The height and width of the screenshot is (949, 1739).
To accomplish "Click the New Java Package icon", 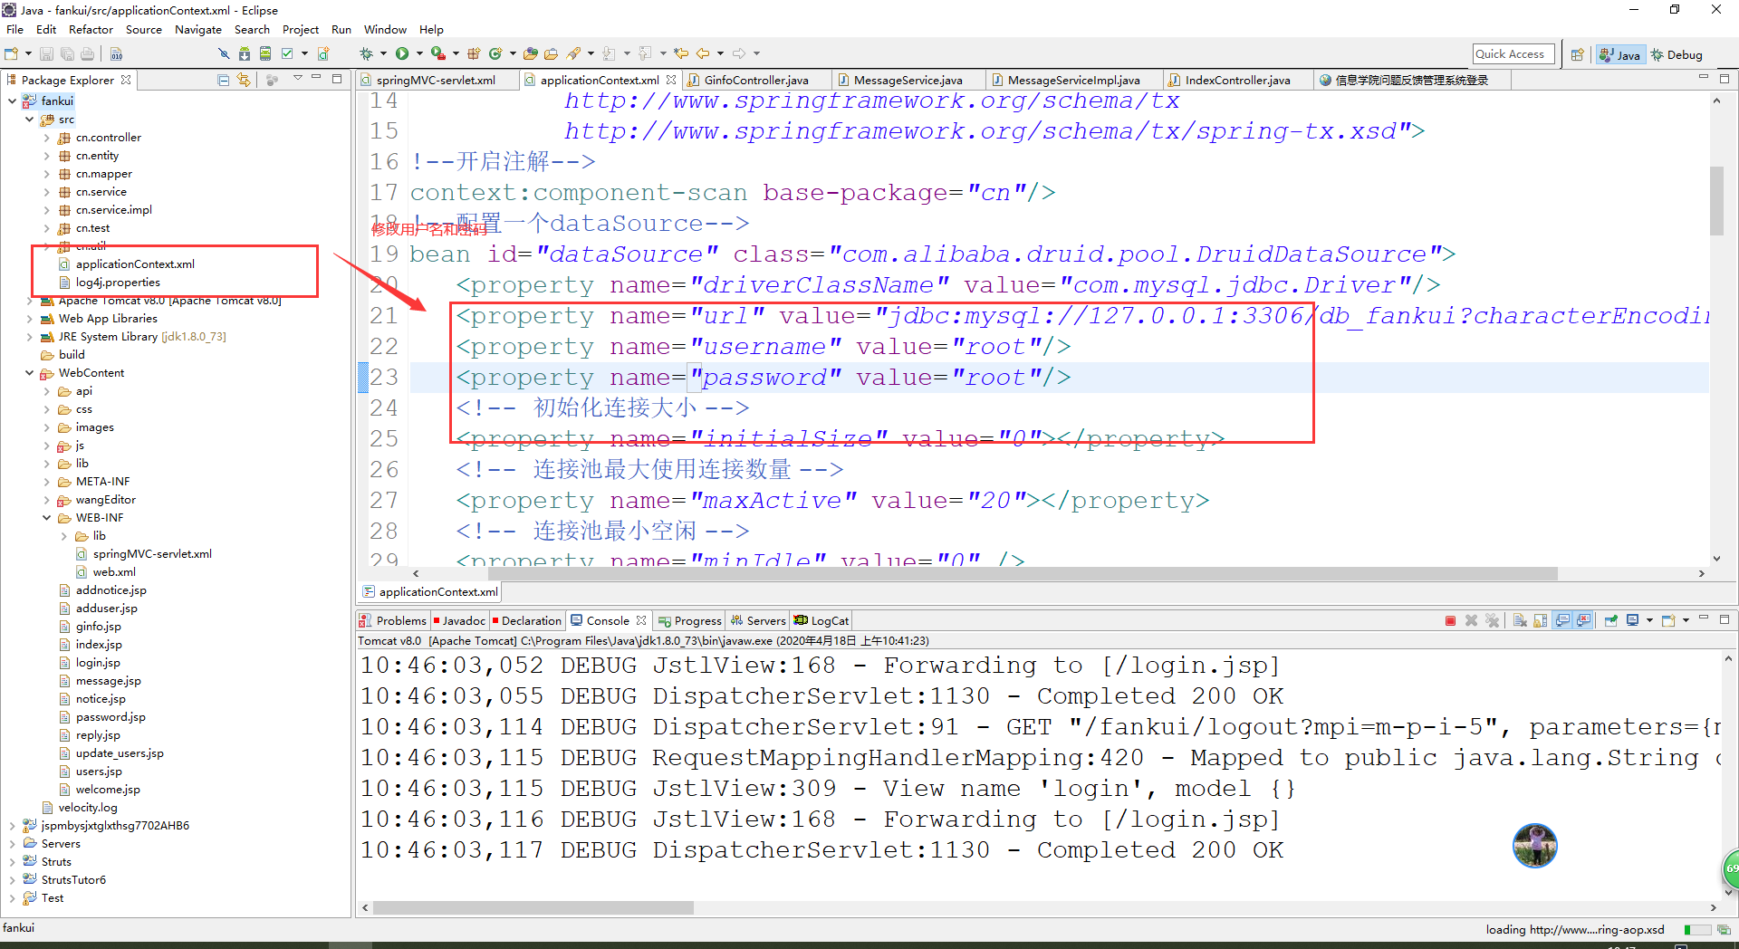I will tap(474, 54).
